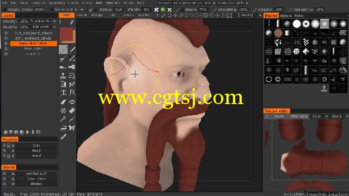Select the Stamp clone tool
The height and width of the screenshot is (196, 349).
click(x=63, y=75)
